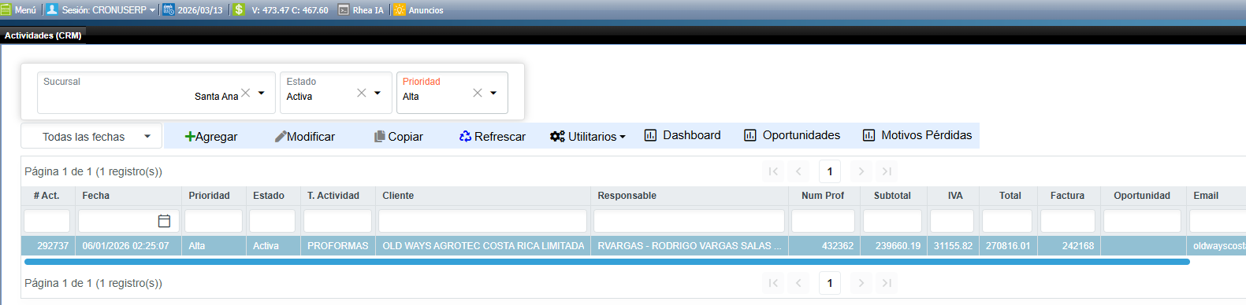Go to first page in top pager
The width and height of the screenshot is (1246, 305).
[x=773, y=171]
